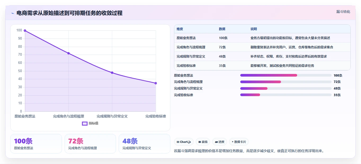This screenshot has width=361, height=164.
Task: Click the 漏斗转化 label in header
Action: tap(343, 12)
